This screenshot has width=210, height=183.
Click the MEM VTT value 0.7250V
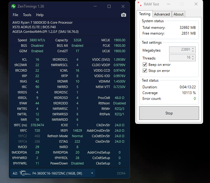pos(119,87)
